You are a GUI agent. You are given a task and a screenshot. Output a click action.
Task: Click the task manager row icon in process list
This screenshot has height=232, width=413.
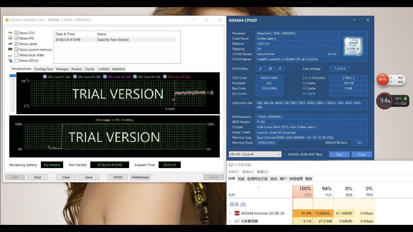tap(237, 221)
